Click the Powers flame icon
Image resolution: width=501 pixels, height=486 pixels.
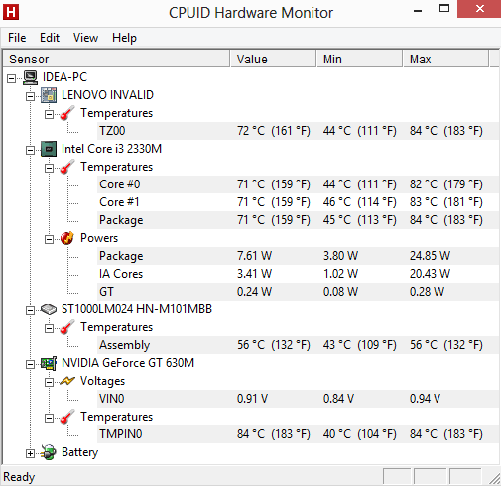67,238
